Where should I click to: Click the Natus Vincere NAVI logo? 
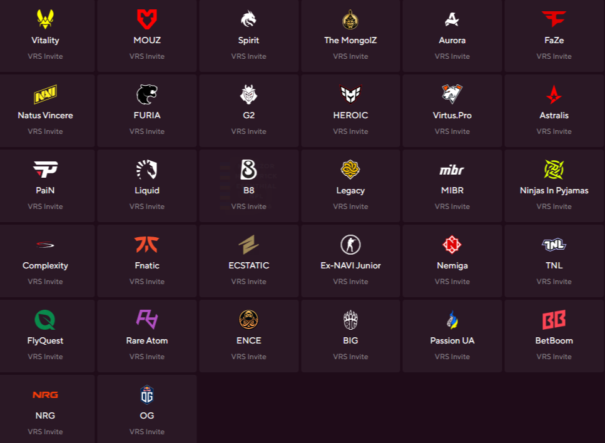[45, 94]
